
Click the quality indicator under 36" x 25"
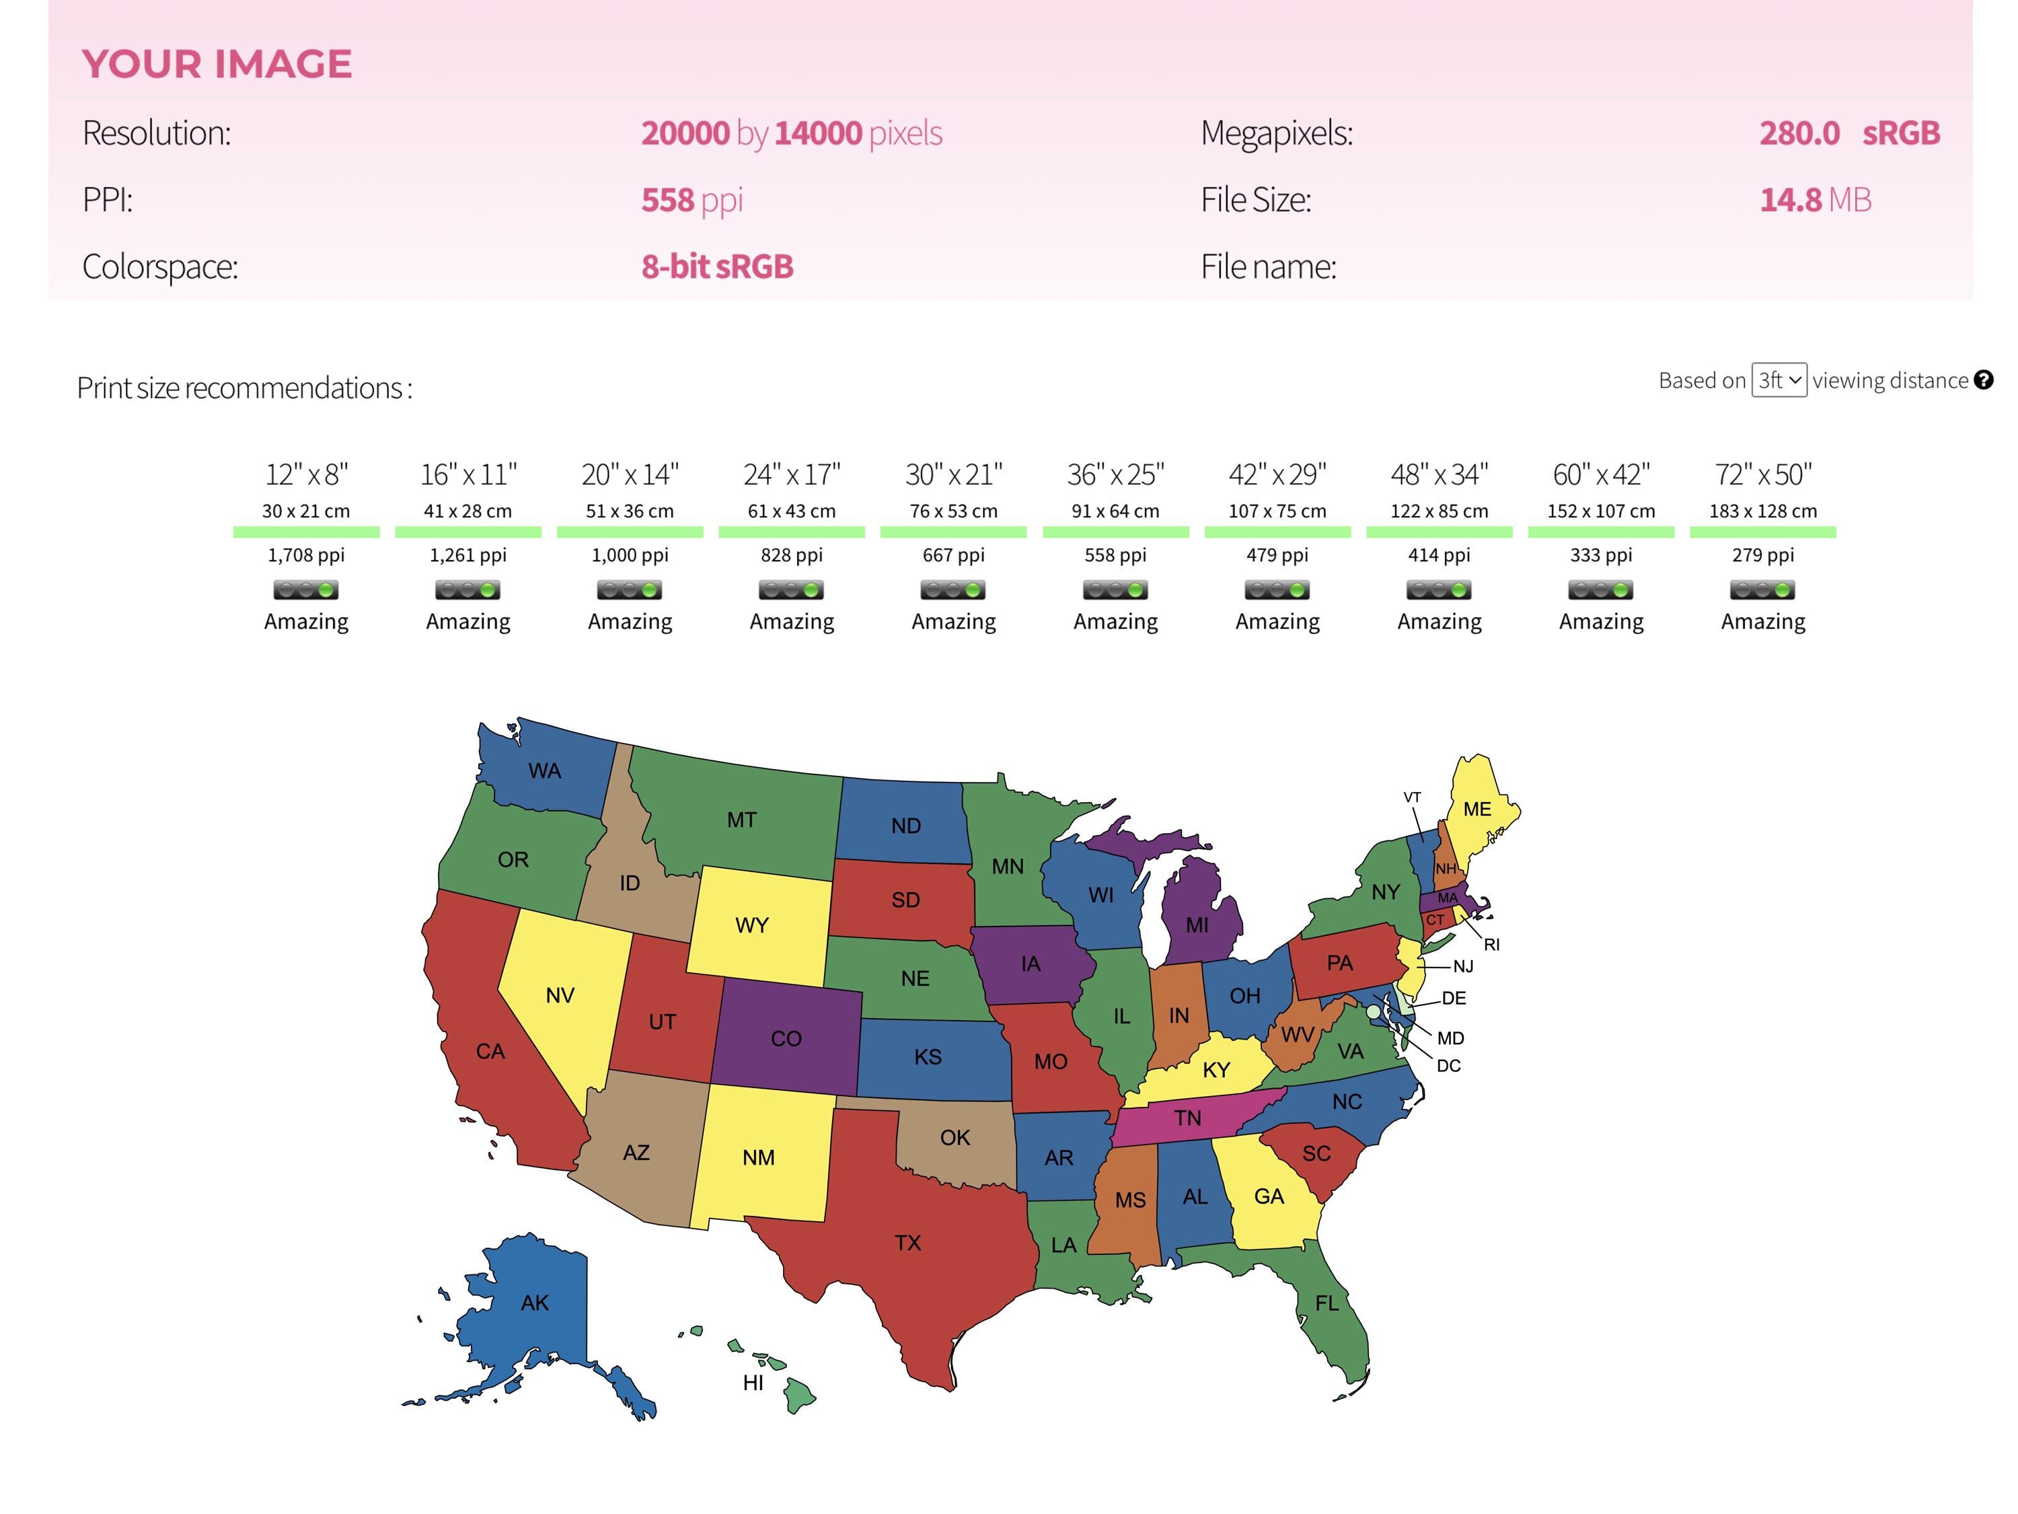1115,590
